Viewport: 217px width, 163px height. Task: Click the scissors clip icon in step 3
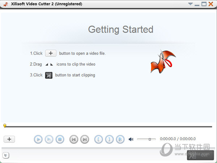coord(49,75)
